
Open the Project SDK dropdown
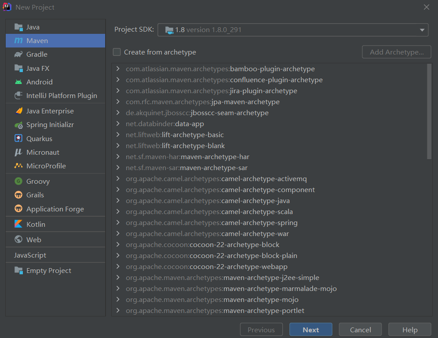tap(293, 30)
